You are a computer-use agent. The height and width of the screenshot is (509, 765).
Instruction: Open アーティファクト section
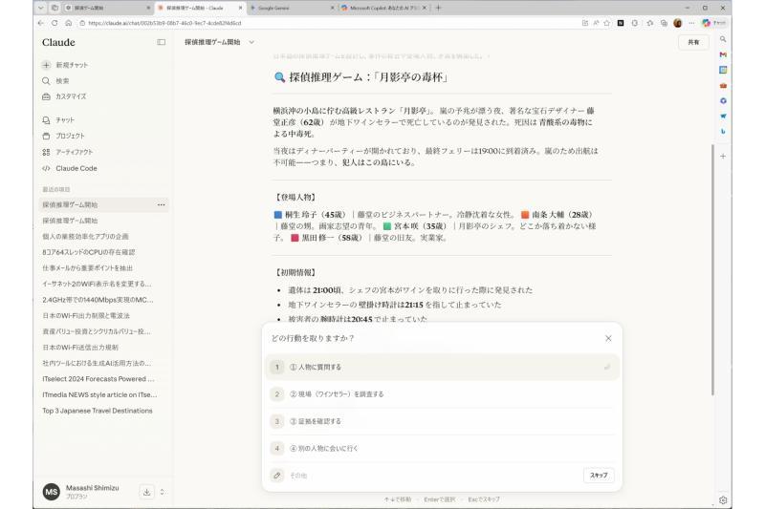(x=67, y=152)
